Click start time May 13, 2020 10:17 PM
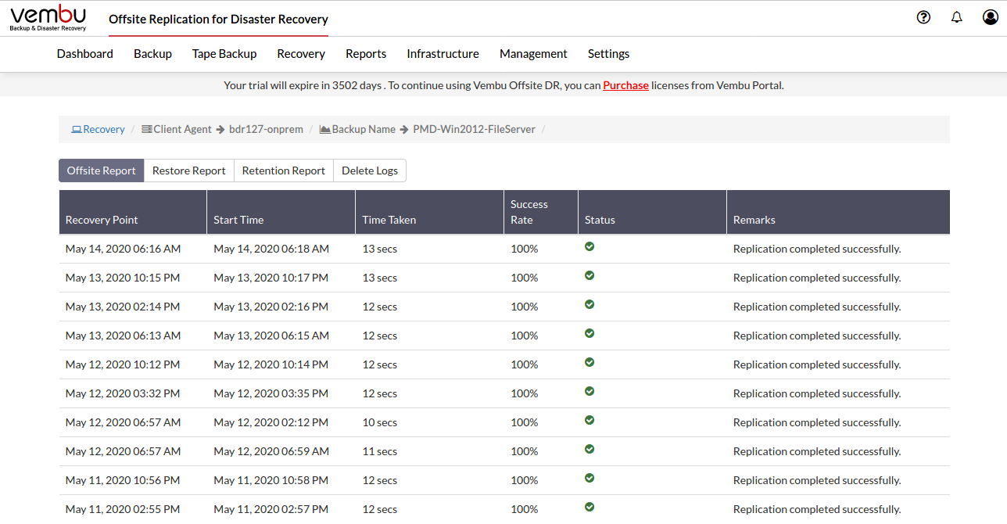Viewport: 1007px width, 524px height. [x=271, y=278]
